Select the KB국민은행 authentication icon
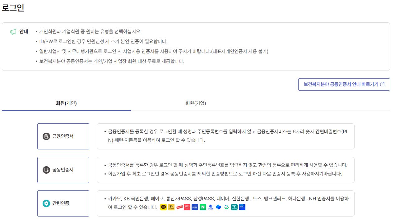Screen dimensions: 395x219 click(x=171, y=207)
